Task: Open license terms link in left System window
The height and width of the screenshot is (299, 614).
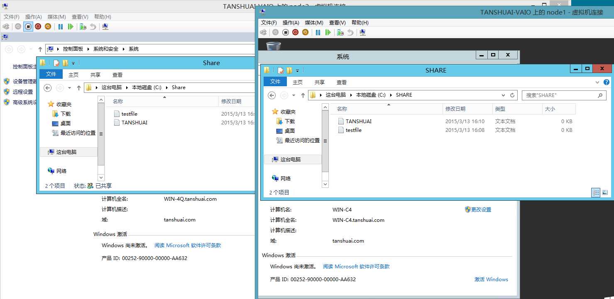Action: click(188, 246)
